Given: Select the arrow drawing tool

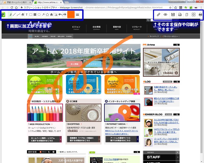Looking at the screenshot, I should tap(43, 15).
